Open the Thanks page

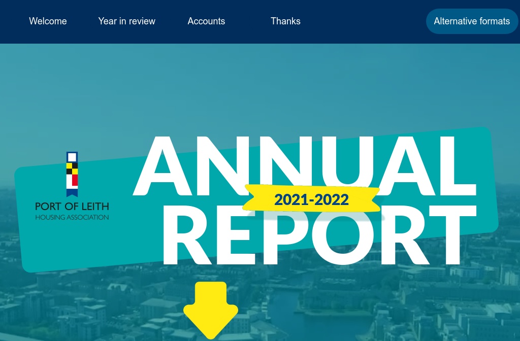pyautogui.click(x=285, y=21)
